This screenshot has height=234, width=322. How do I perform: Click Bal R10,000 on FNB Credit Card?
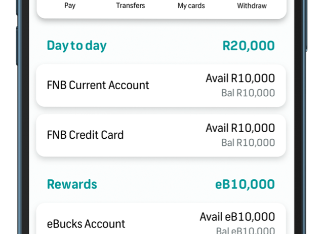pos(248,143)
